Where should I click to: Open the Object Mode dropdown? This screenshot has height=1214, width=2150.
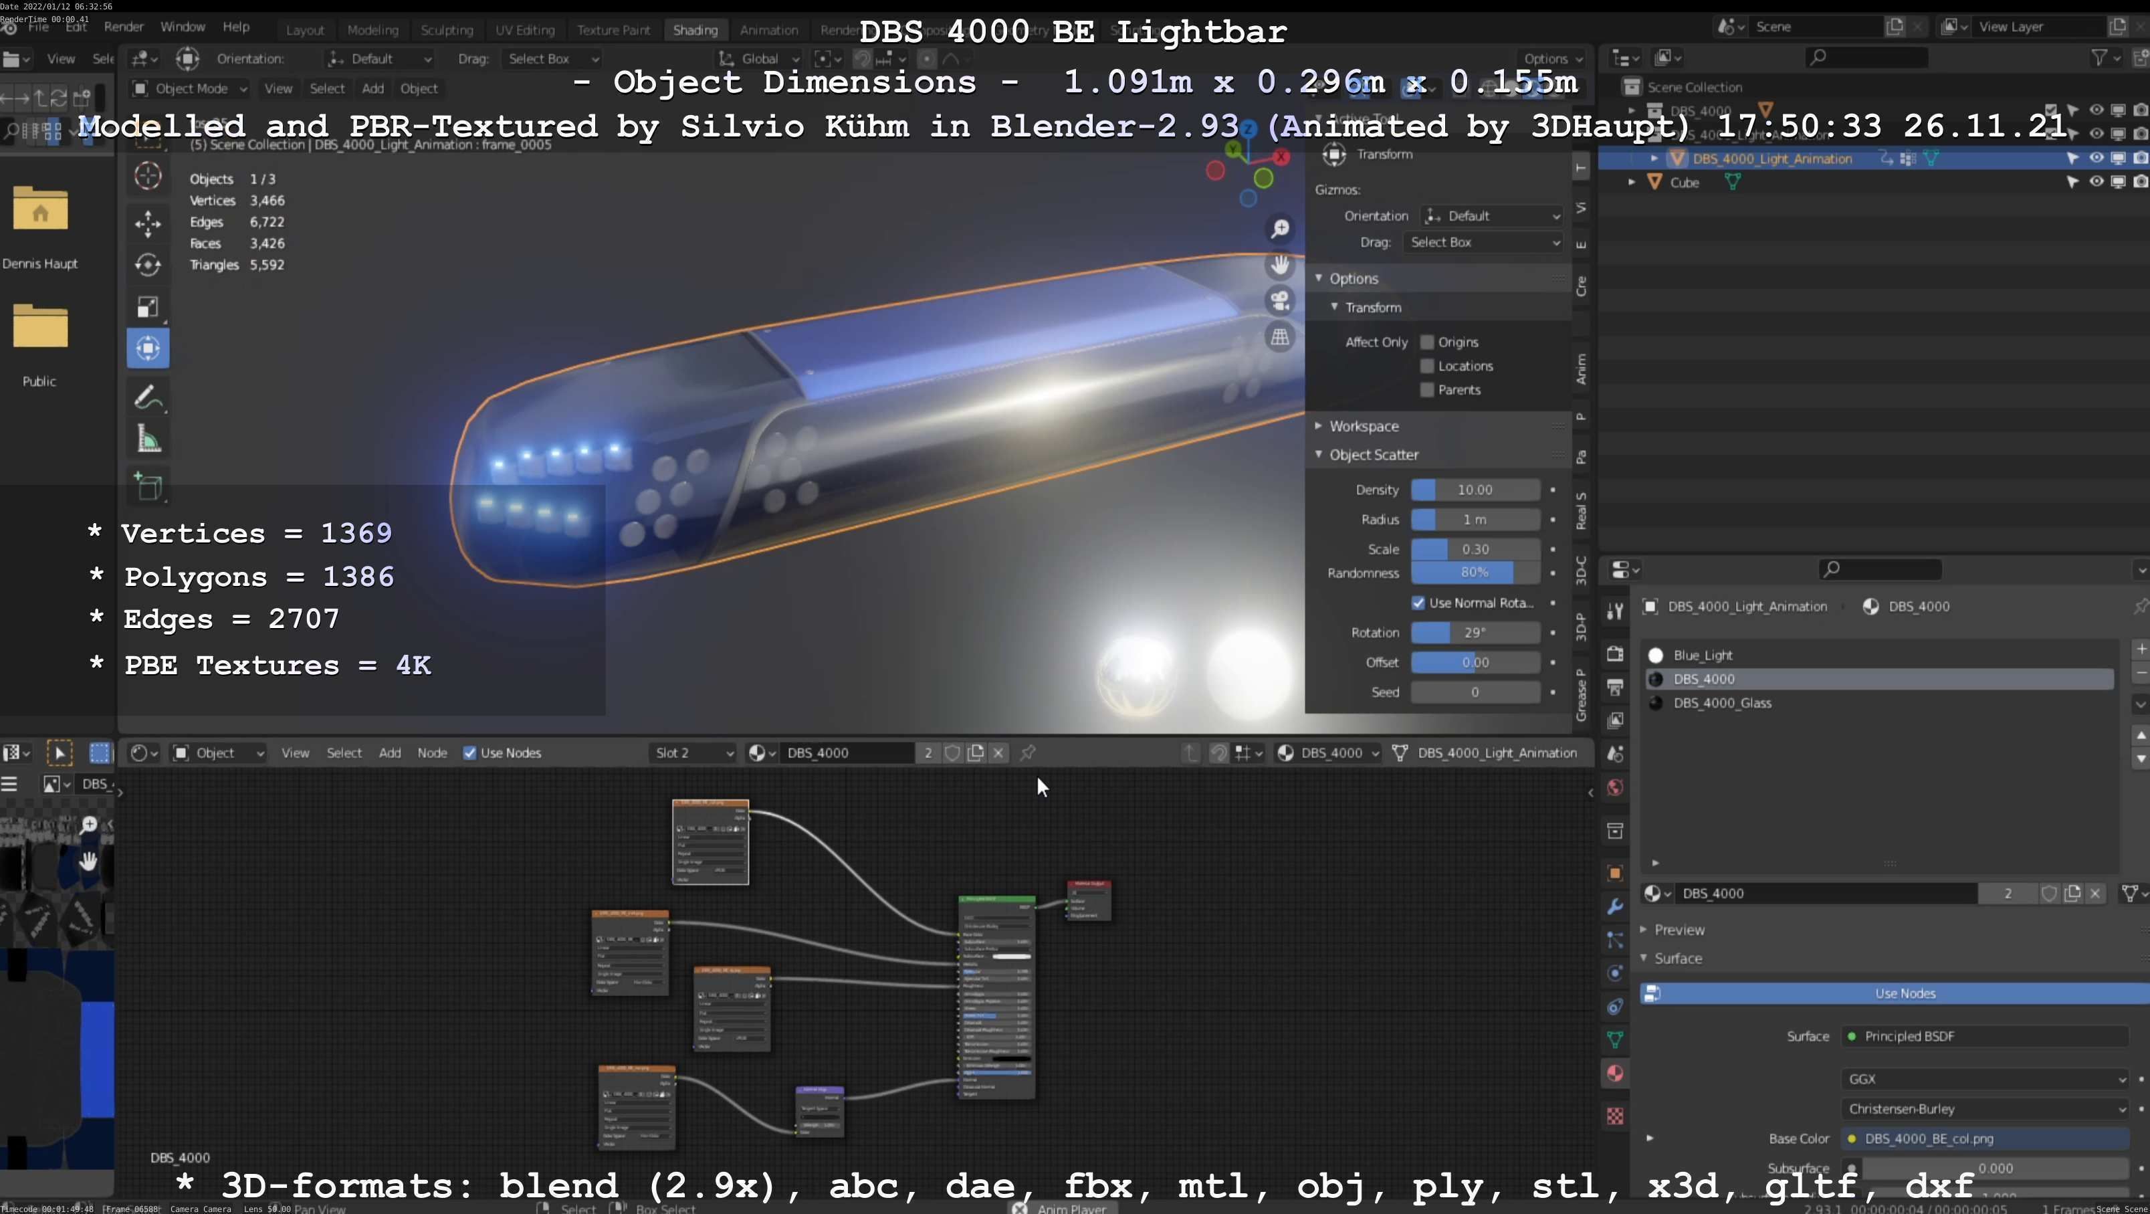(x=189, y=88)
